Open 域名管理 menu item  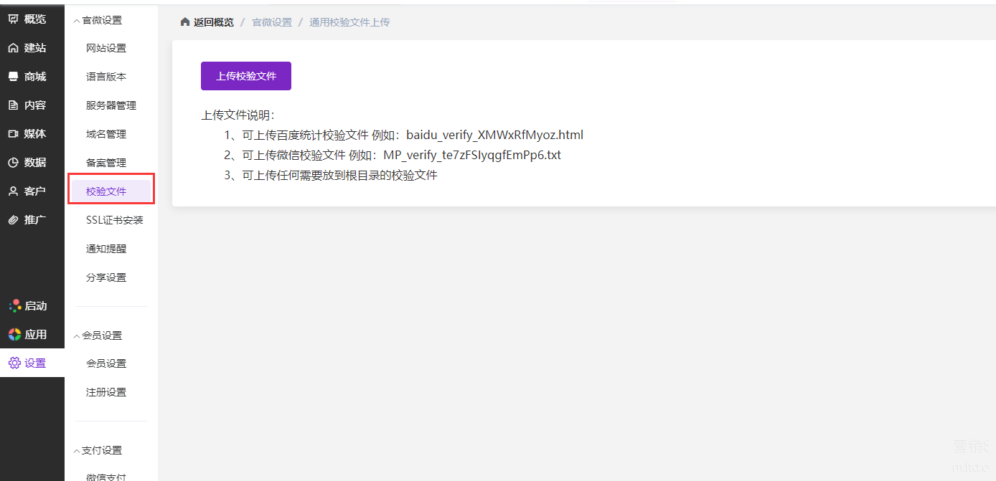pyautogui.click(x=105, y=134)
